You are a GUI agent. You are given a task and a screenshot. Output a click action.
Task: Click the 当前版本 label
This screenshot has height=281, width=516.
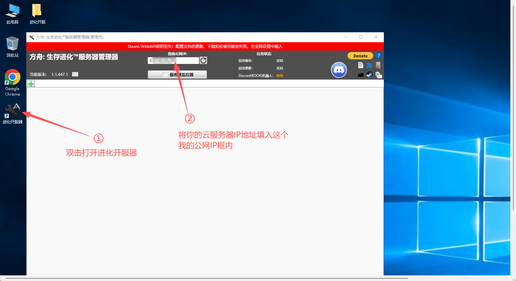click(38, 75)
